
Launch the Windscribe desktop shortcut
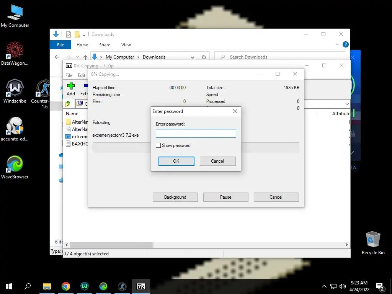(x=15, y=91)
